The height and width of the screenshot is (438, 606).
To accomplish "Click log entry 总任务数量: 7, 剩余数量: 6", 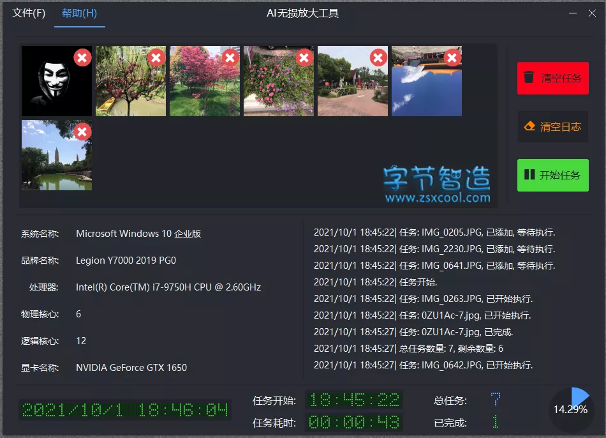I will pos(408,349).
